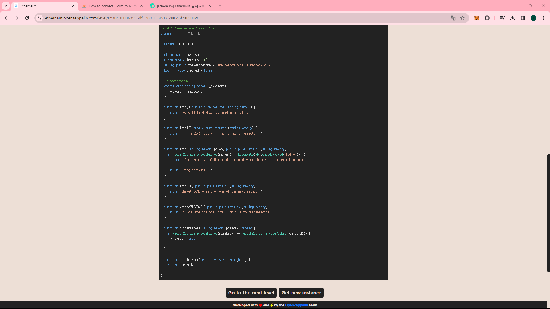Click 'function info1()' definition line
This screenshot has width=550, height=309.
pyautogui.click(x=211, y=128)
